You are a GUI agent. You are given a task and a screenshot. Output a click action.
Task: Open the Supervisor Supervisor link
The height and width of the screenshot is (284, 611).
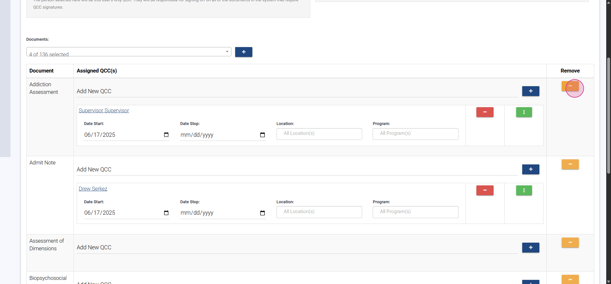[x=104, y=111]
